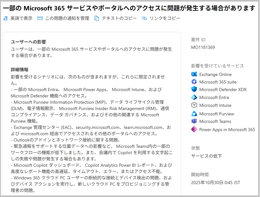Click the chain-link icon beside リンクをコピー
Screen dimensions: 260x197
coord(144,18)
